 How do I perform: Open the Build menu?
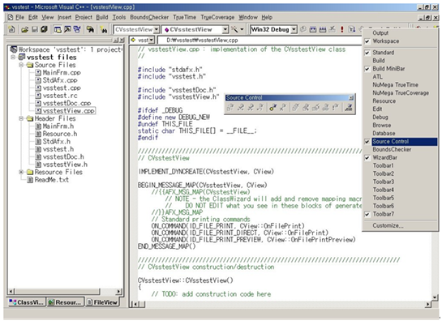[102, 18]
